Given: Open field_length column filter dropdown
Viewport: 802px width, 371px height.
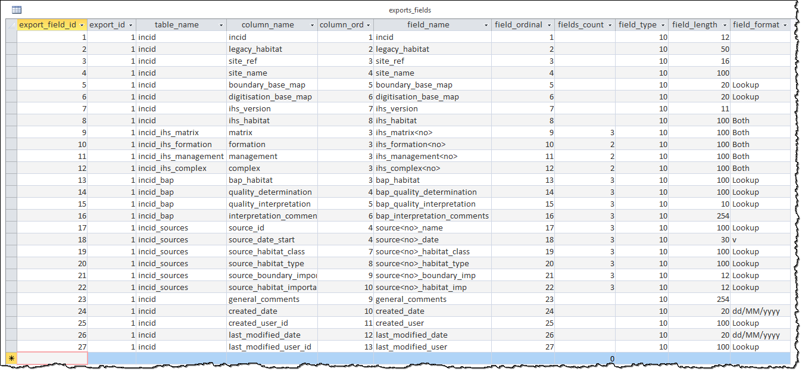Looking at the screenshot, I should tap(725, 25).
